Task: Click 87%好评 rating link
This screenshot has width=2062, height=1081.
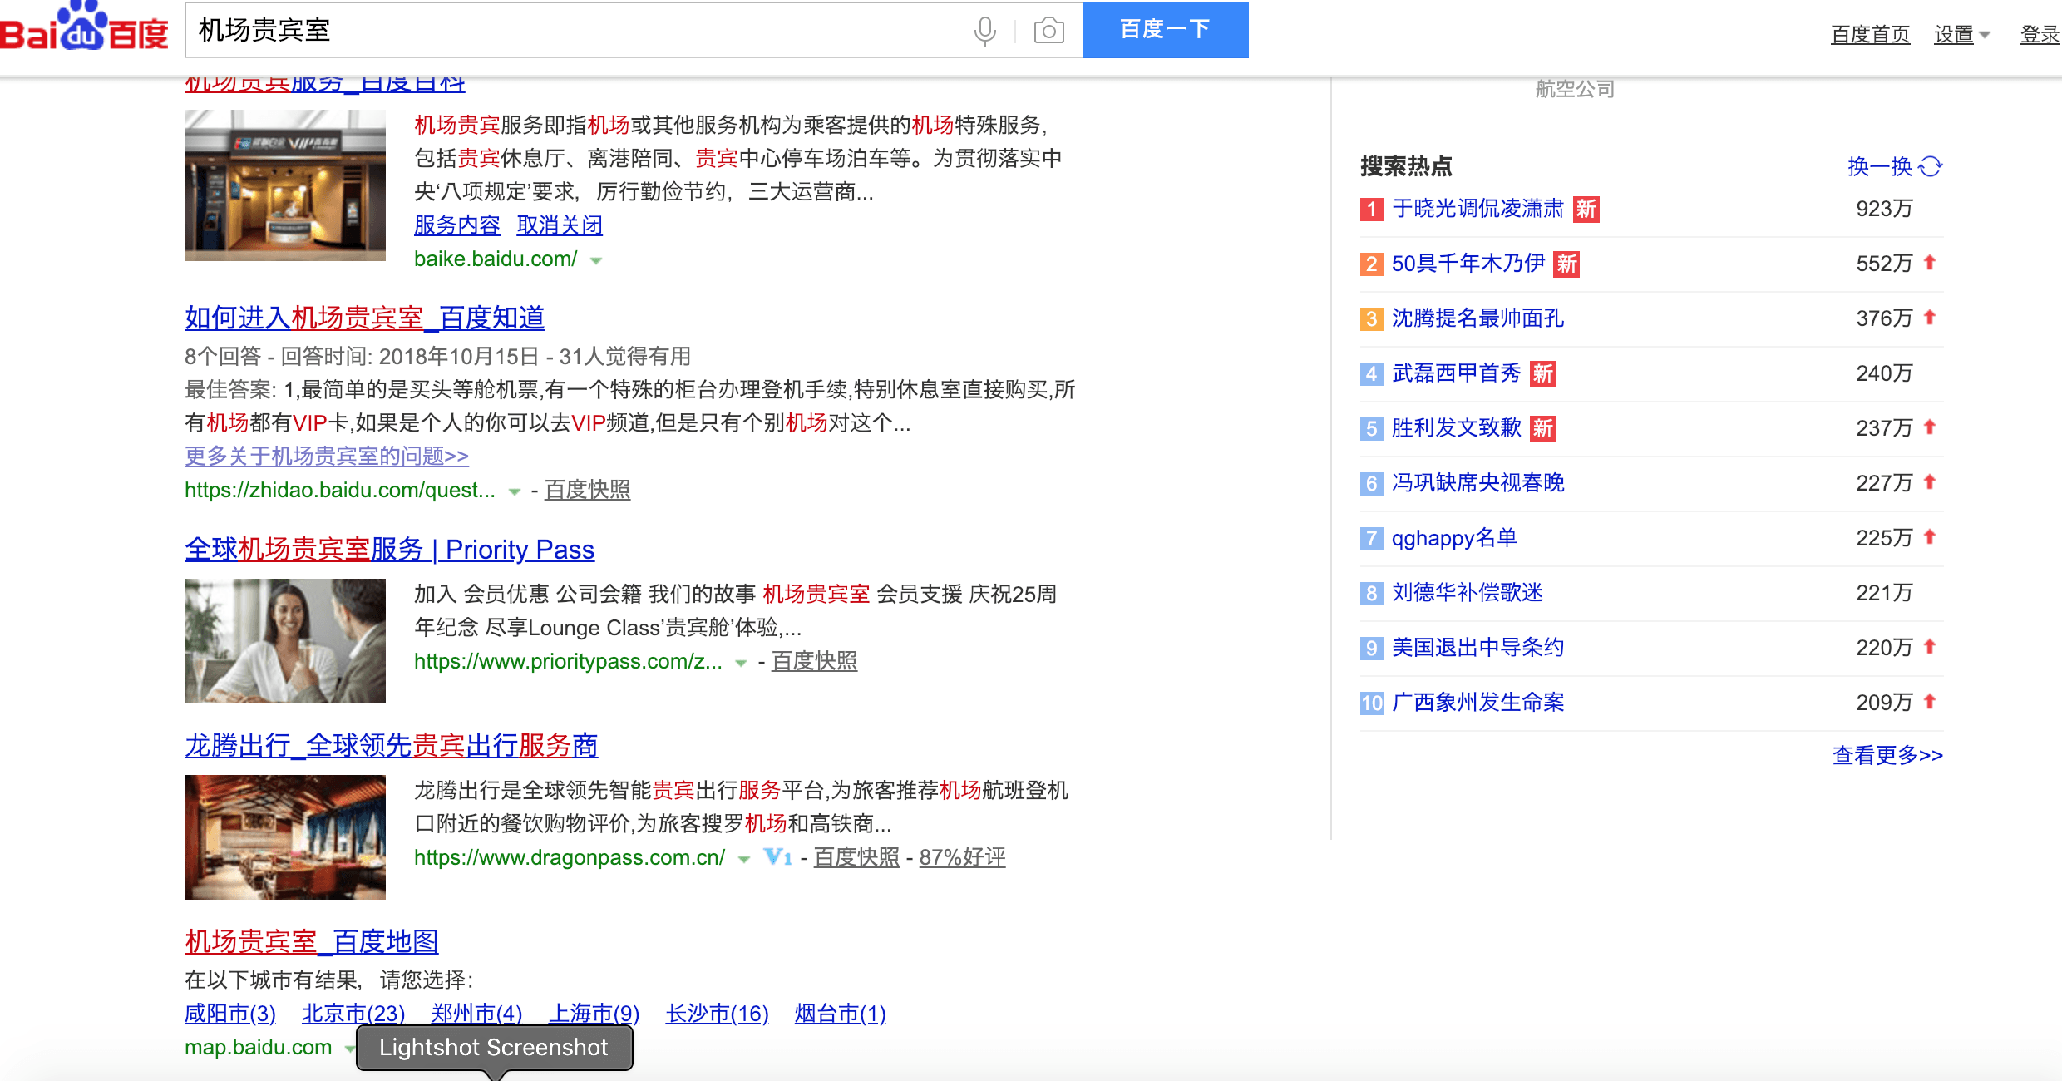Action: 962,857
